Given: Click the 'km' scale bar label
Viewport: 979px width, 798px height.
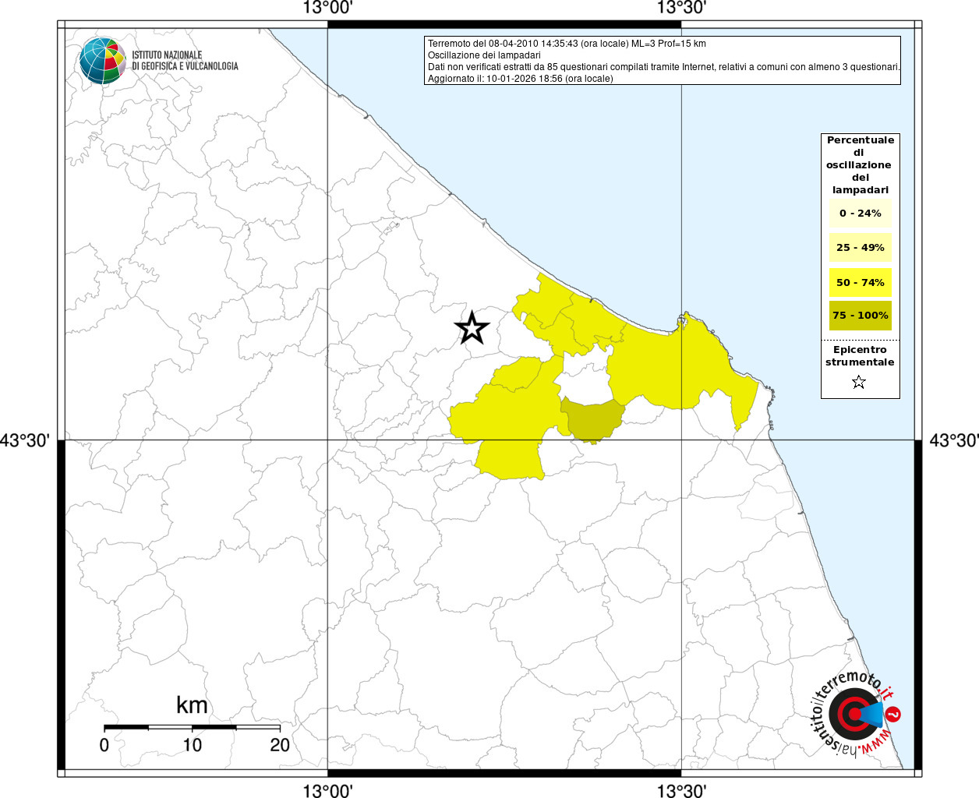Looking at the screenshot, I should click(192, 705).
